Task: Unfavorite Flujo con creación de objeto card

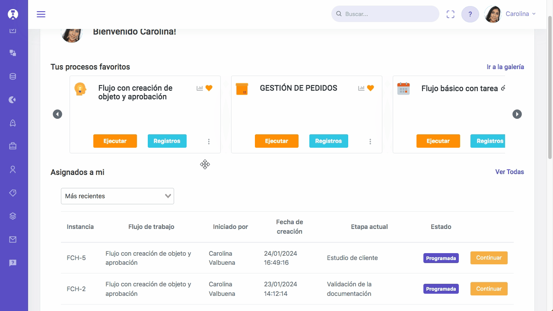Action: coord(209,88)
